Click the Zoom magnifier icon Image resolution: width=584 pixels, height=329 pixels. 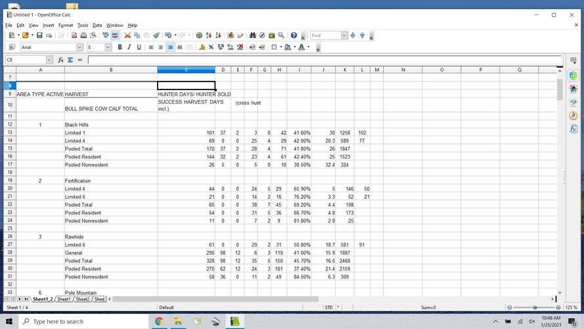pyautogui.click(x=281, y=35)
